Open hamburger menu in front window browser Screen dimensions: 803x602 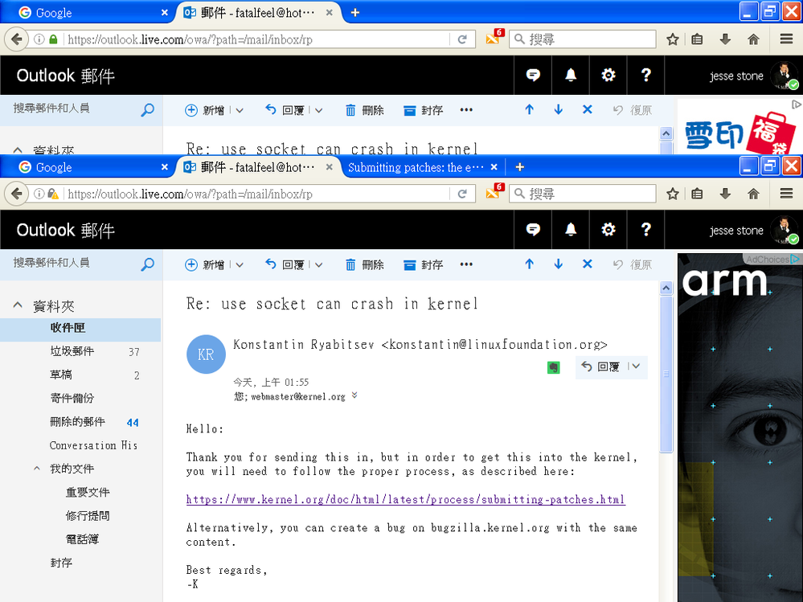pyautogui.click(x=787, y=194)
